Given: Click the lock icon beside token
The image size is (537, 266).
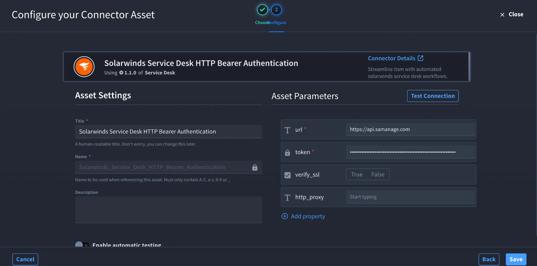Looking at the screenshot, I should pyautogui.click(x=287, y=152).
